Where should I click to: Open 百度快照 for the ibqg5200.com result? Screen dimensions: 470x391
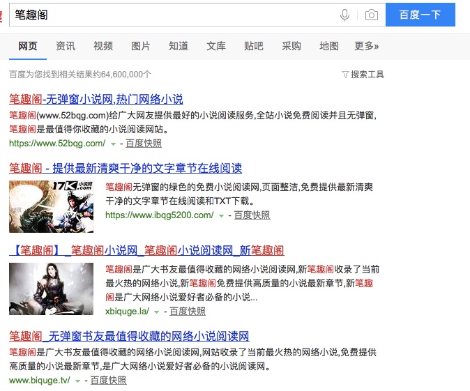coord(252,215)
